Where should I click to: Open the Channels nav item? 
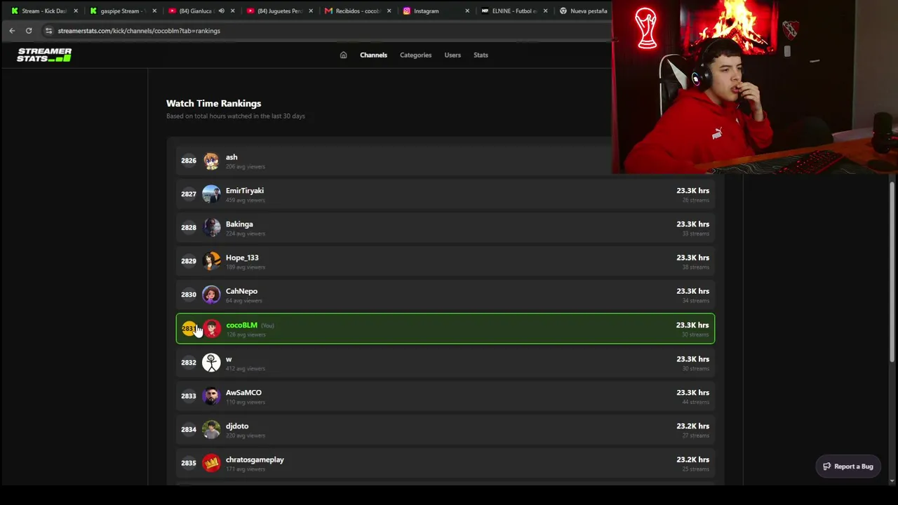pyautogui.click(x=373, y=55)
